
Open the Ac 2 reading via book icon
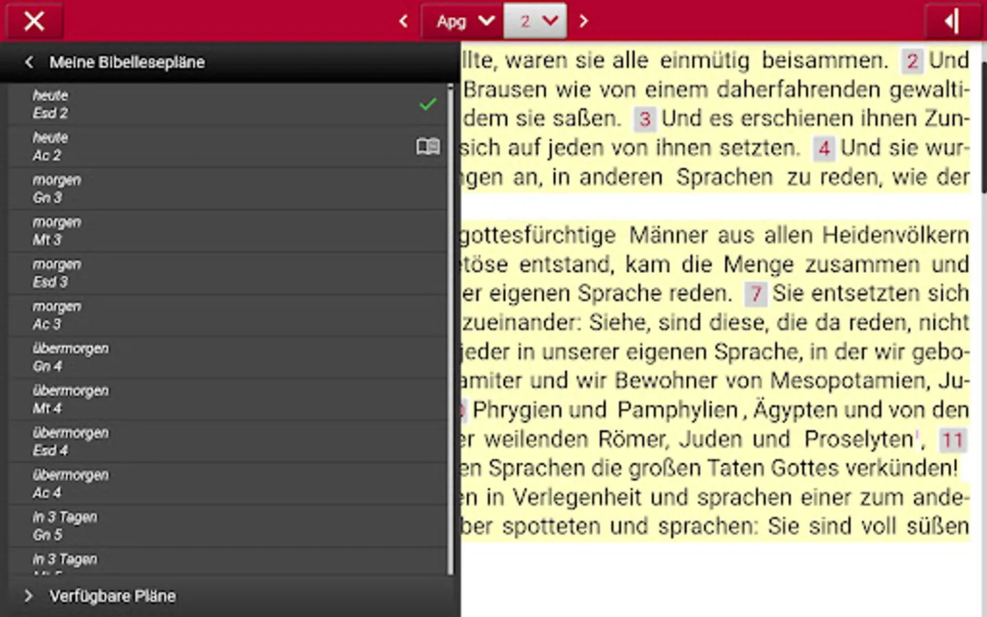(x=427, y=146)
